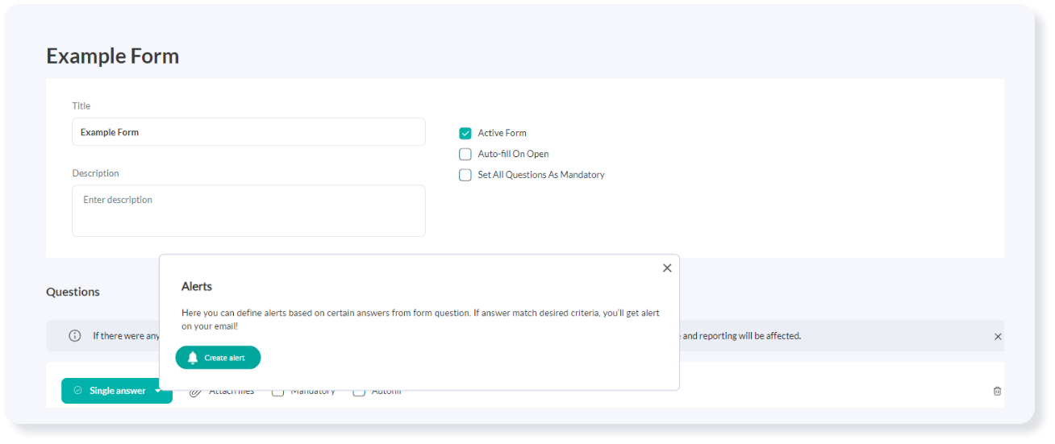Tick Set All Questions As Mandatory
Screen dimensions: 1055x444
pos(465,176)
